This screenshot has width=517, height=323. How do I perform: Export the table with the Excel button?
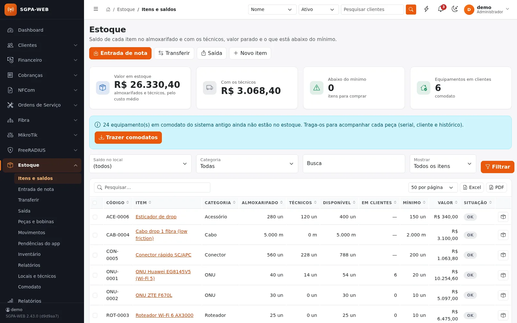click(472, 188)
